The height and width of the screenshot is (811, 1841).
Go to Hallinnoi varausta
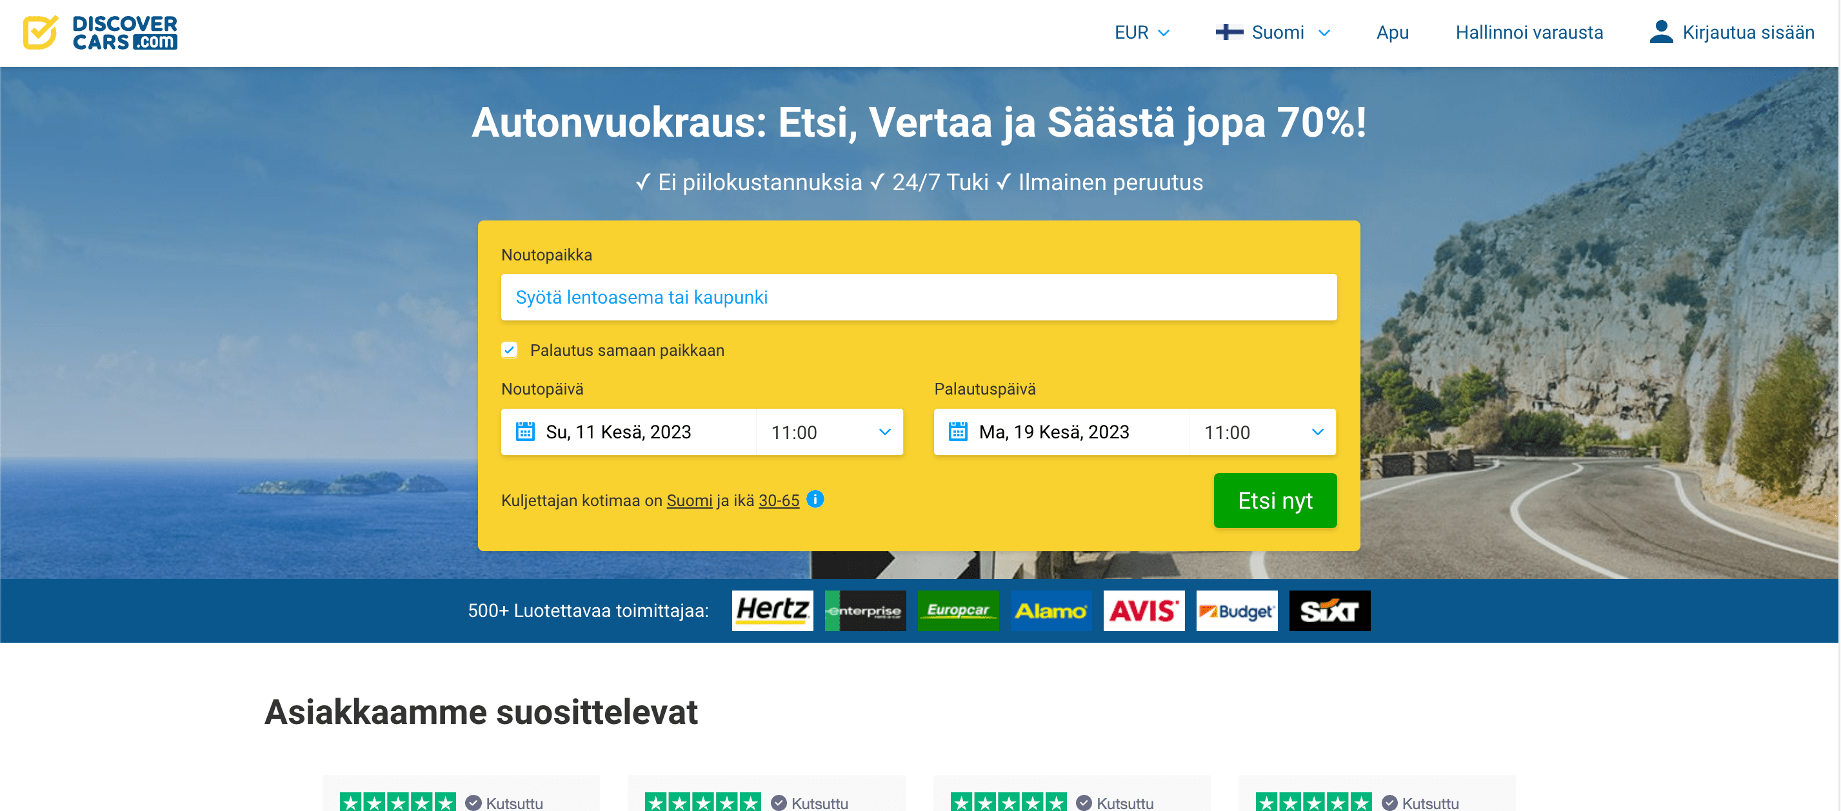point(1529,33)
